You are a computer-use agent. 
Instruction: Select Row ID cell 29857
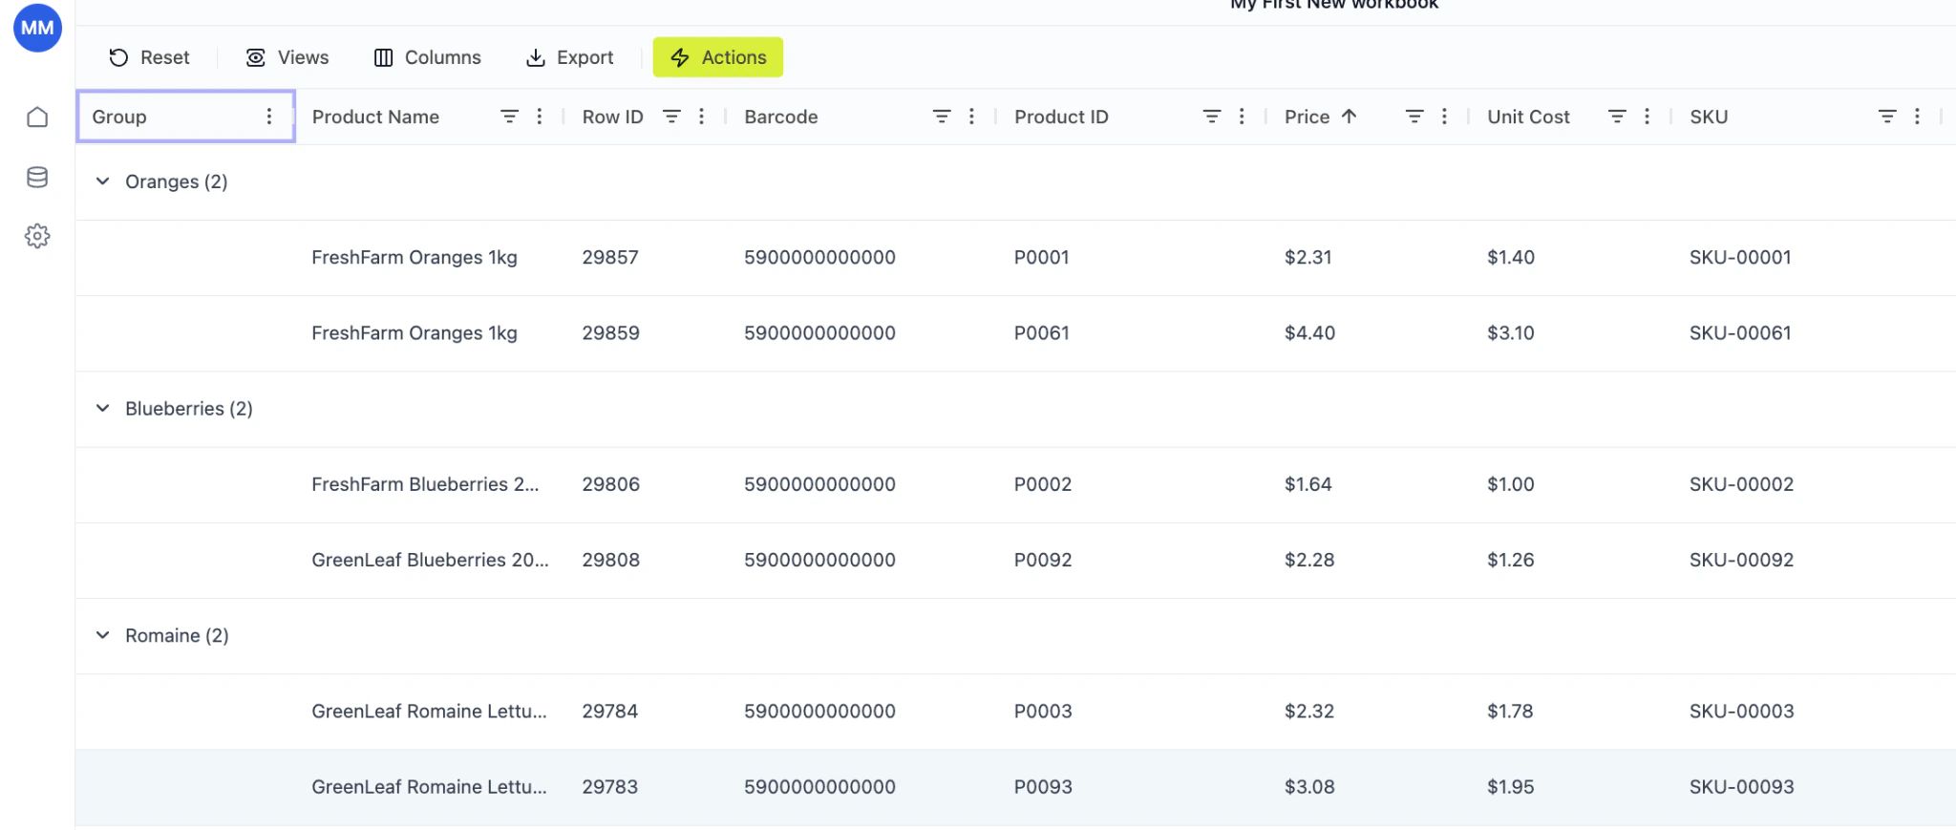610,258
